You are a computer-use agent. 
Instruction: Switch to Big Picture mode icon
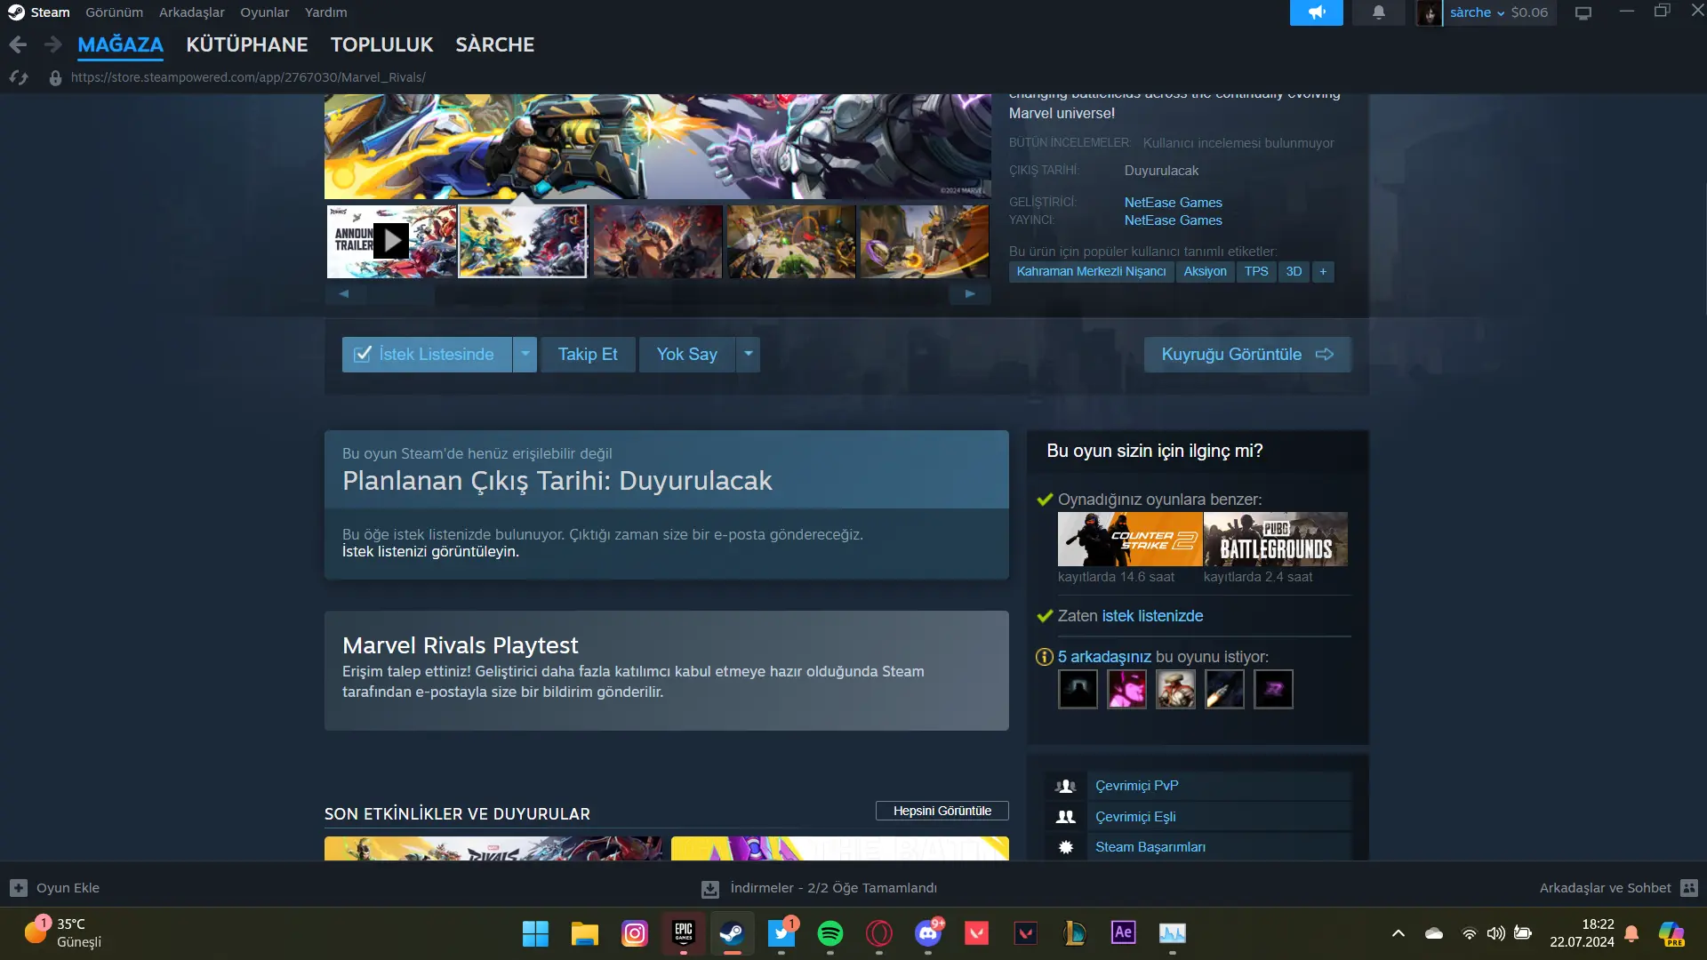coord(1583,12)
